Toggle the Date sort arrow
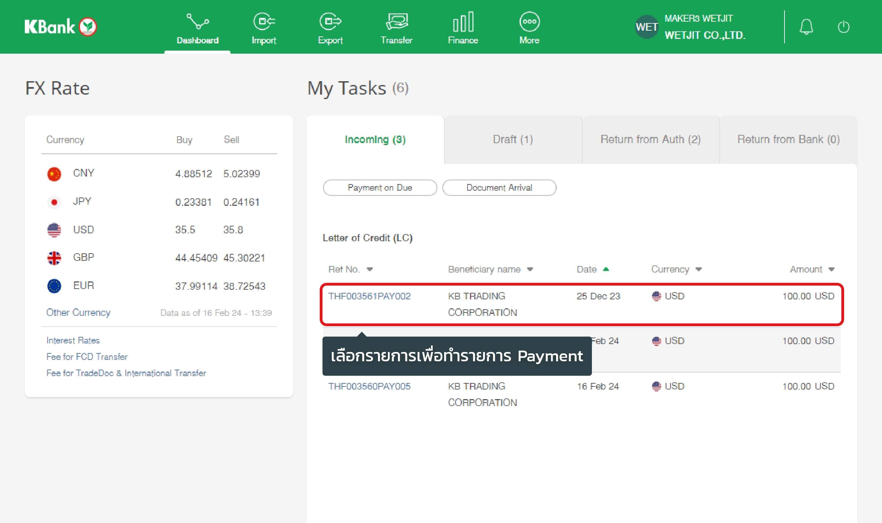 (x=606, y=270)
